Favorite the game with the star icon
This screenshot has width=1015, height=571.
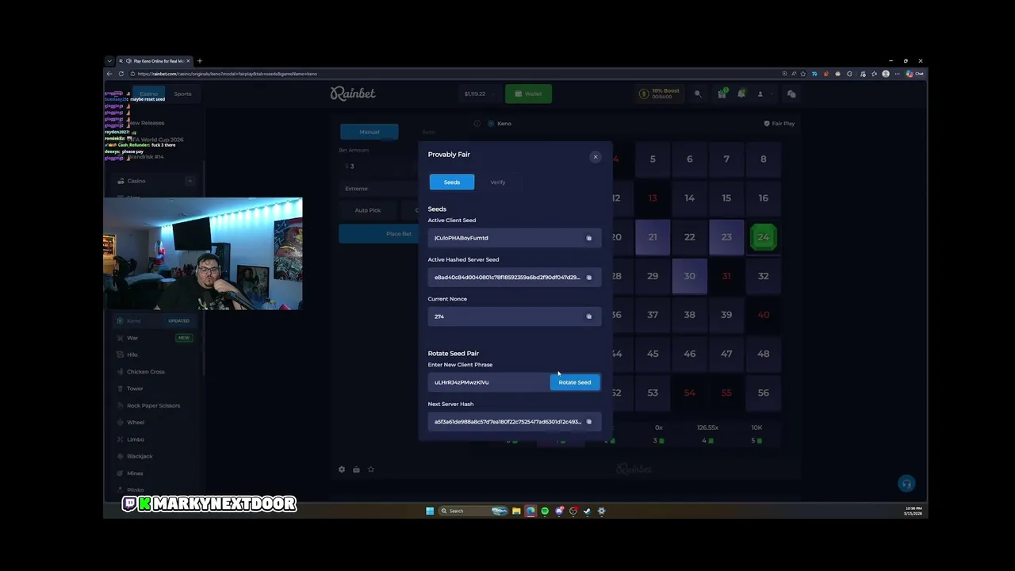[x=370, y=469]
